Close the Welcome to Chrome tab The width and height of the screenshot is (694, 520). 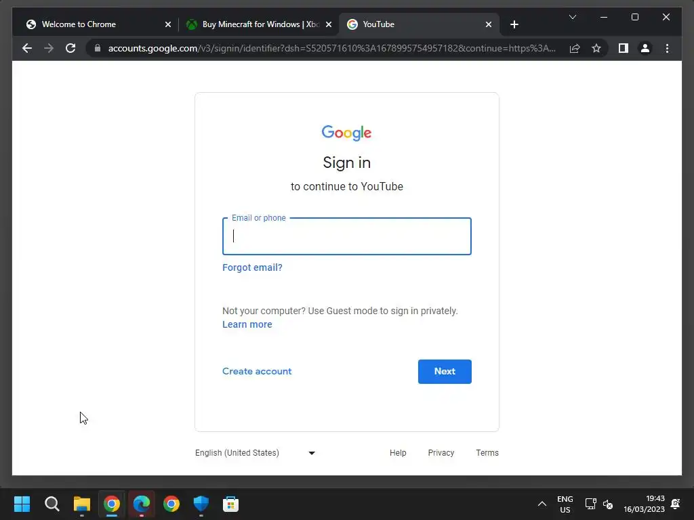168,24
